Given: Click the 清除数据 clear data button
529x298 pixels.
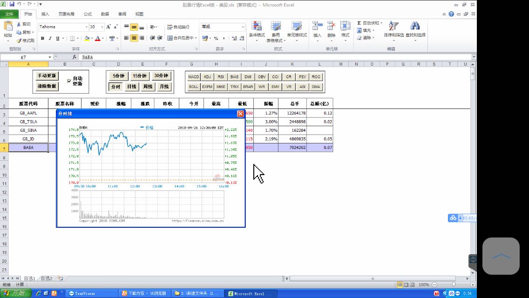Looking at the screenshot, I should click(x=47, y=87).
